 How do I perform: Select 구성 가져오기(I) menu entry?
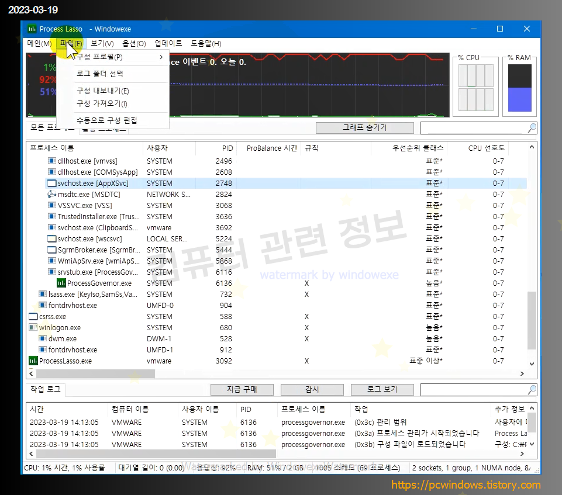[x=113, y=103]
